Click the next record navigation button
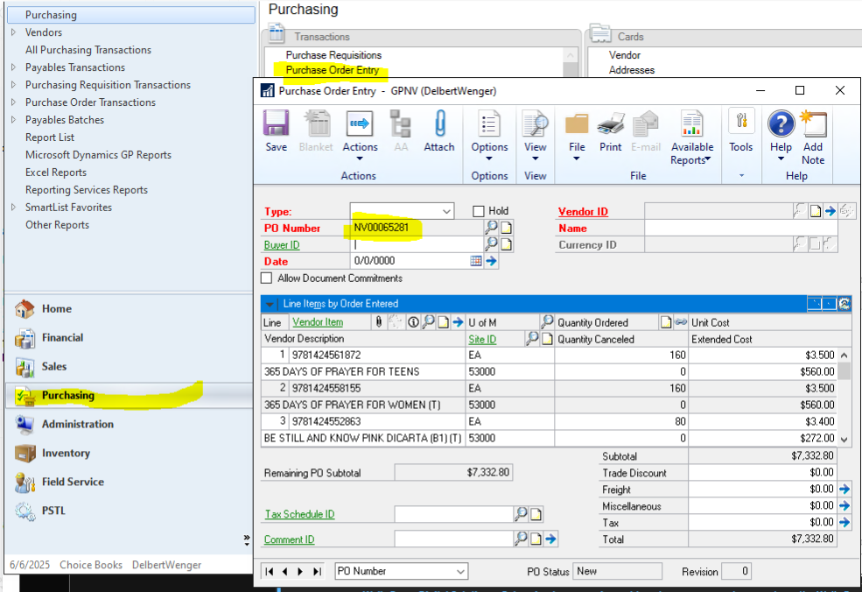The image size is (862, 592). tap(300, 572)
